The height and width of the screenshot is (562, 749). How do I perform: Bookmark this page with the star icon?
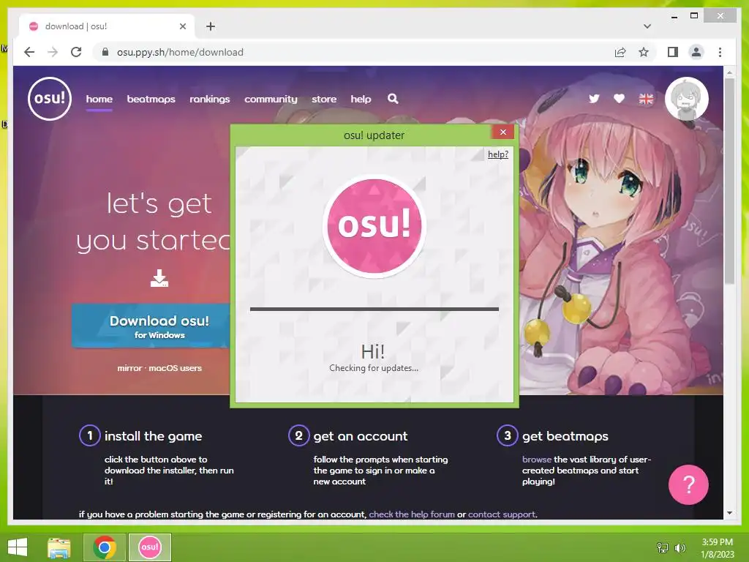tap(644, 52)
